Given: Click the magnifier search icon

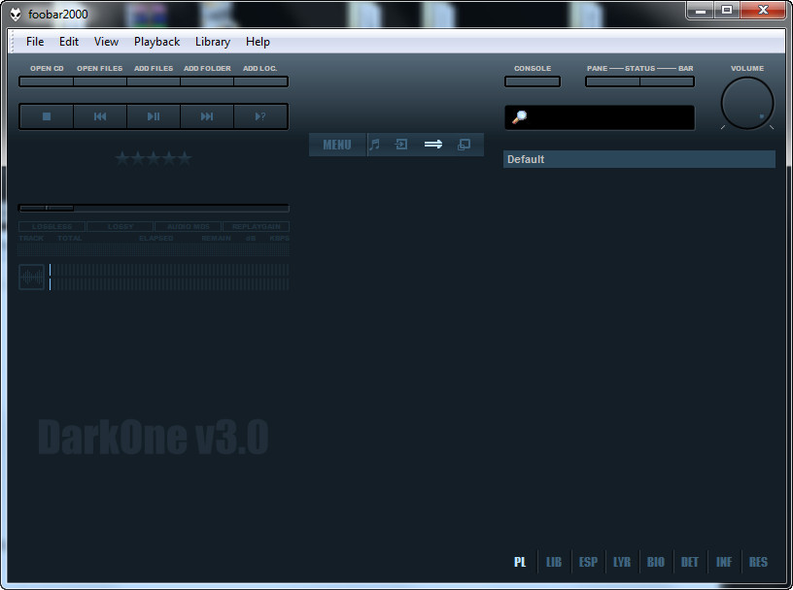Looking at the screenshot, I should [519, 117].
